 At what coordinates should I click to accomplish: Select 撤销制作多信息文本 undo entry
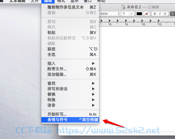pyautogui.click(x=70, y=7)
